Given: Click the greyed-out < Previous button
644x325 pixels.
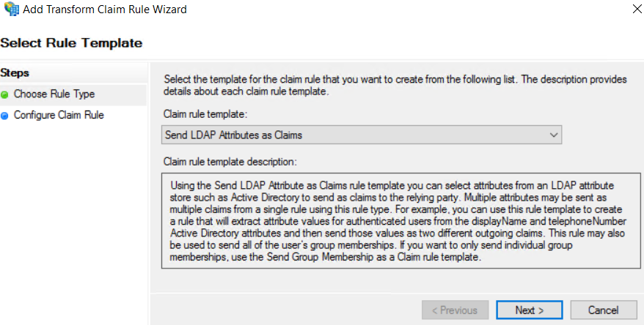Looking at the screenshot, I should 455,310.
